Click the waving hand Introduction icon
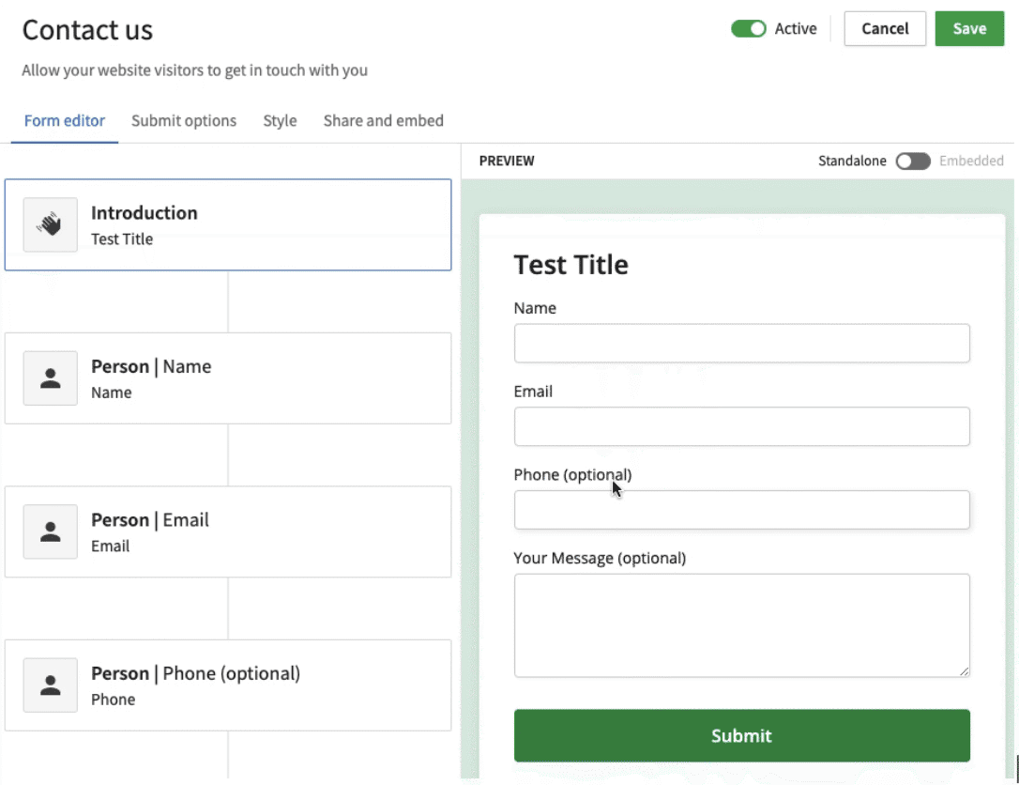This screenshot has width=1019, height=785. (x=50, y=224)
